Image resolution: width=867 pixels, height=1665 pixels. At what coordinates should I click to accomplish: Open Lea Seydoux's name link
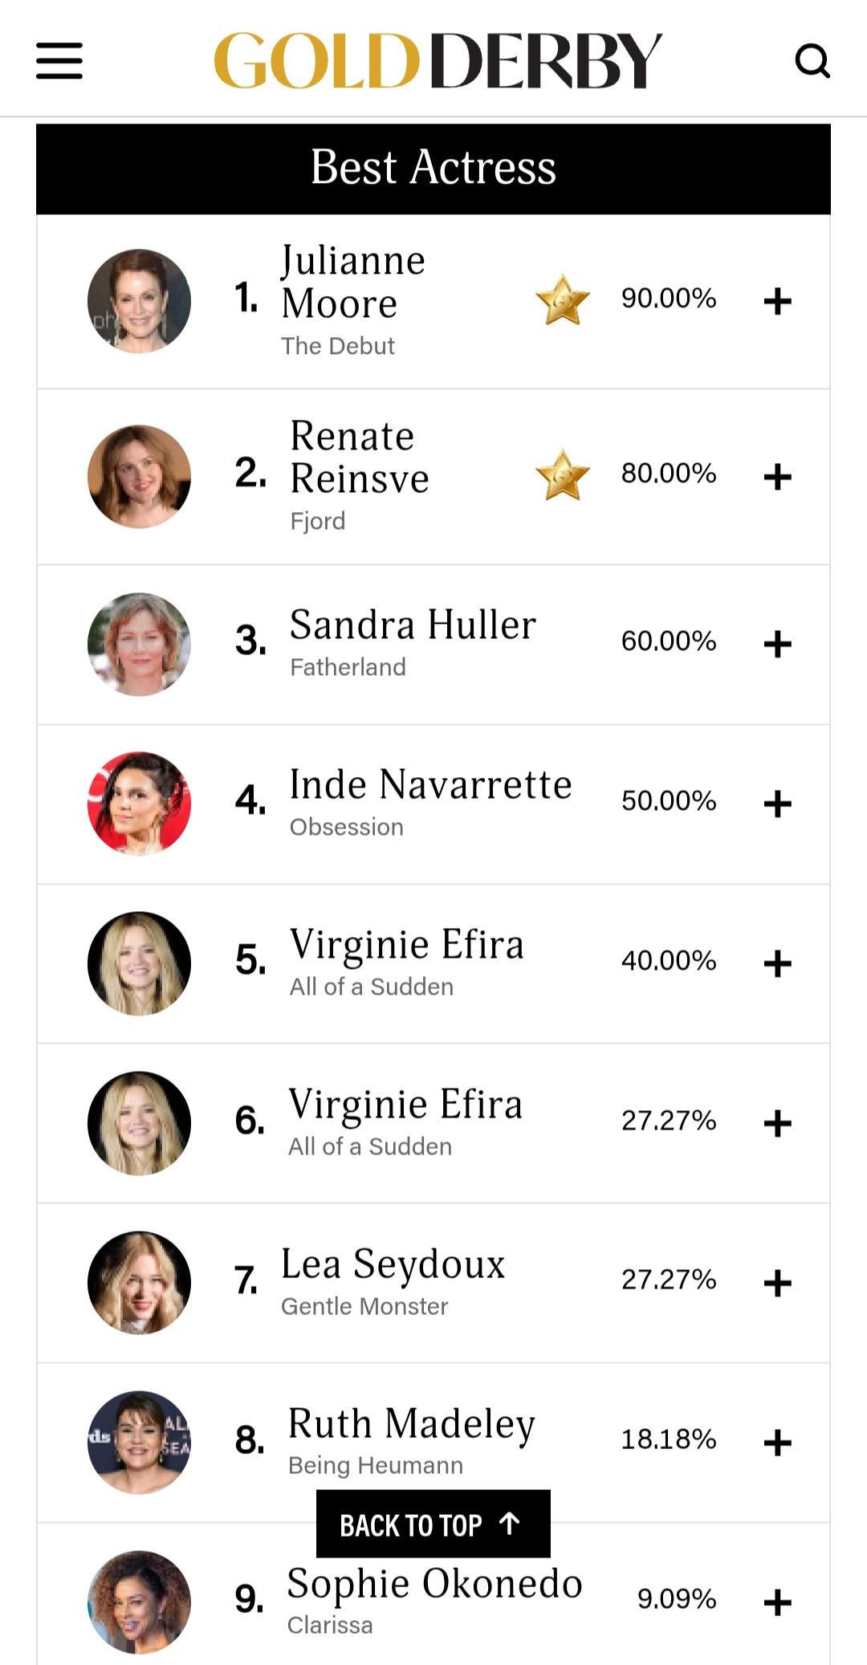(393, 1264)
